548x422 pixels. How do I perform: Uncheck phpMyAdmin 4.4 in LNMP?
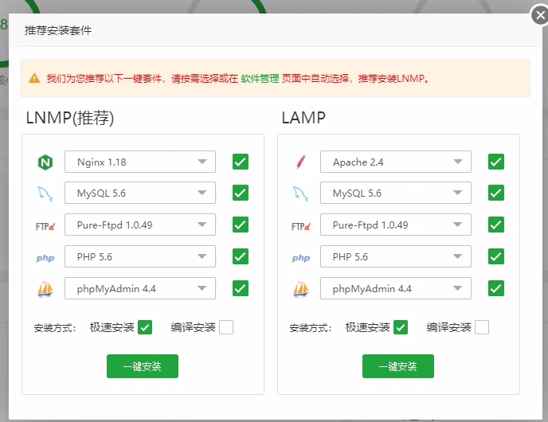click(241, 288)
